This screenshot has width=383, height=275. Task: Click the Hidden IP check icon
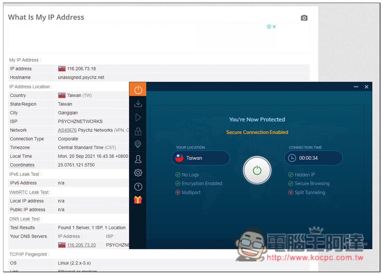pos(290,175)
